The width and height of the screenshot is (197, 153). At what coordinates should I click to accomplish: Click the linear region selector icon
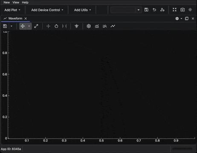point(64,26)
